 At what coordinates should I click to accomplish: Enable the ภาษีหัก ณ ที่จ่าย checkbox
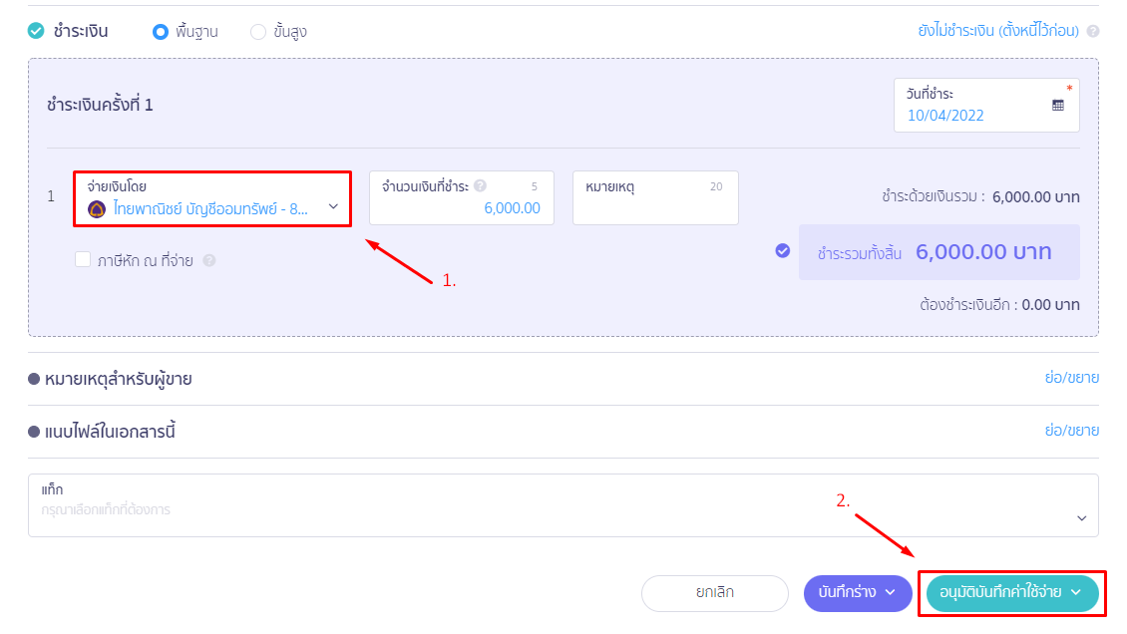[85, 261]
